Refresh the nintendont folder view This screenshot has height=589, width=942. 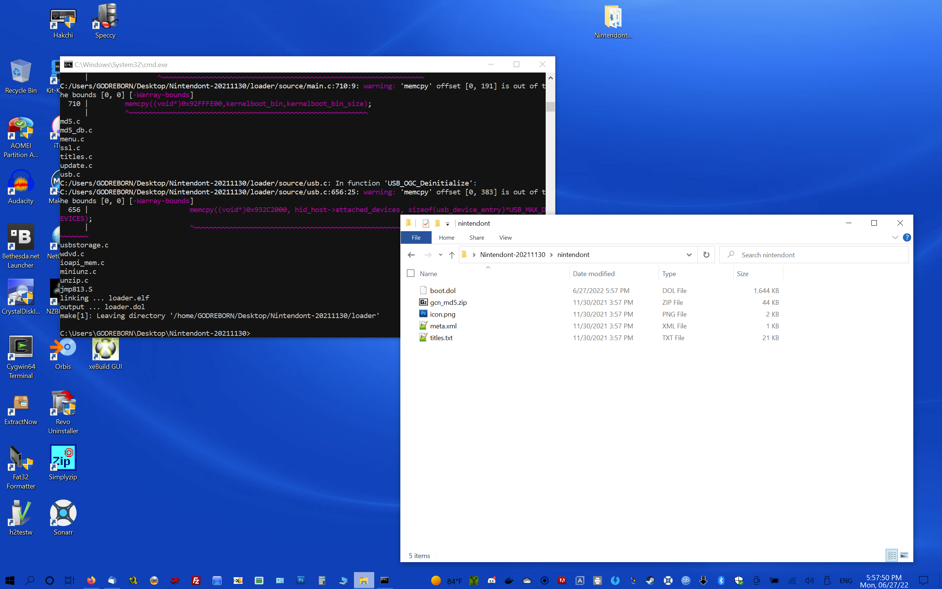click(x=706, y=255)
